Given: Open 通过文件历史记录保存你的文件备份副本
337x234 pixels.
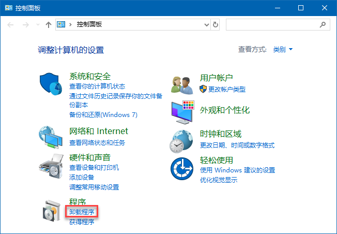Looking at the screenshot, I should [116, 100].
